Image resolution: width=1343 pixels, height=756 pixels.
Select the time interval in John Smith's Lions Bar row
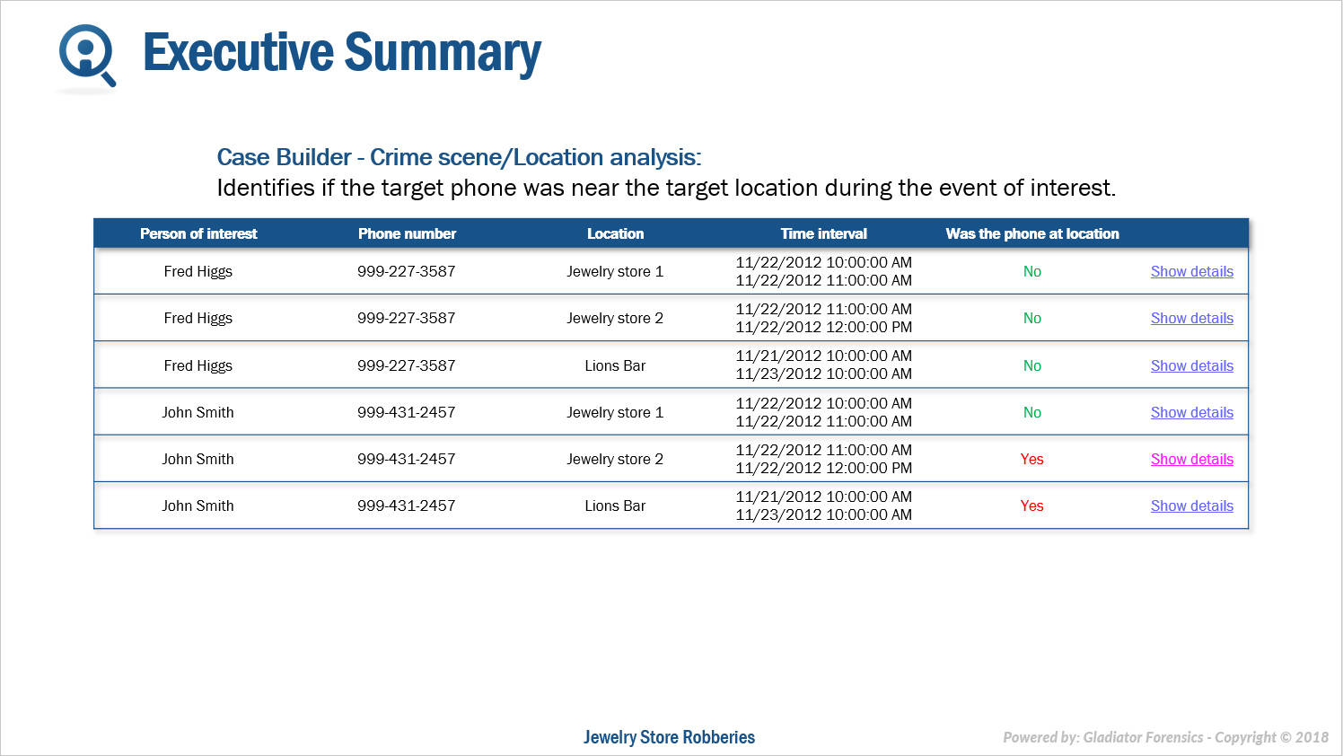(x=823, y=505)
